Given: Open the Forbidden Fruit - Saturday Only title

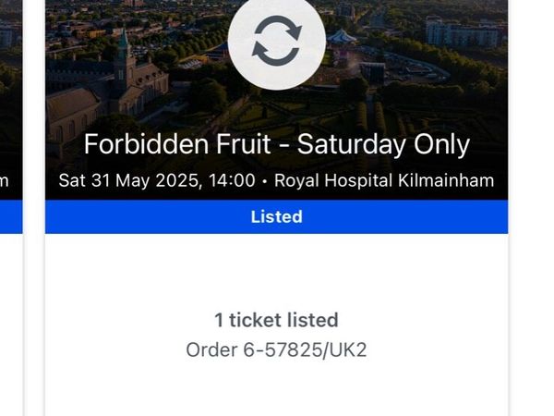Looking at the screenshot, I should coord(277,144).
